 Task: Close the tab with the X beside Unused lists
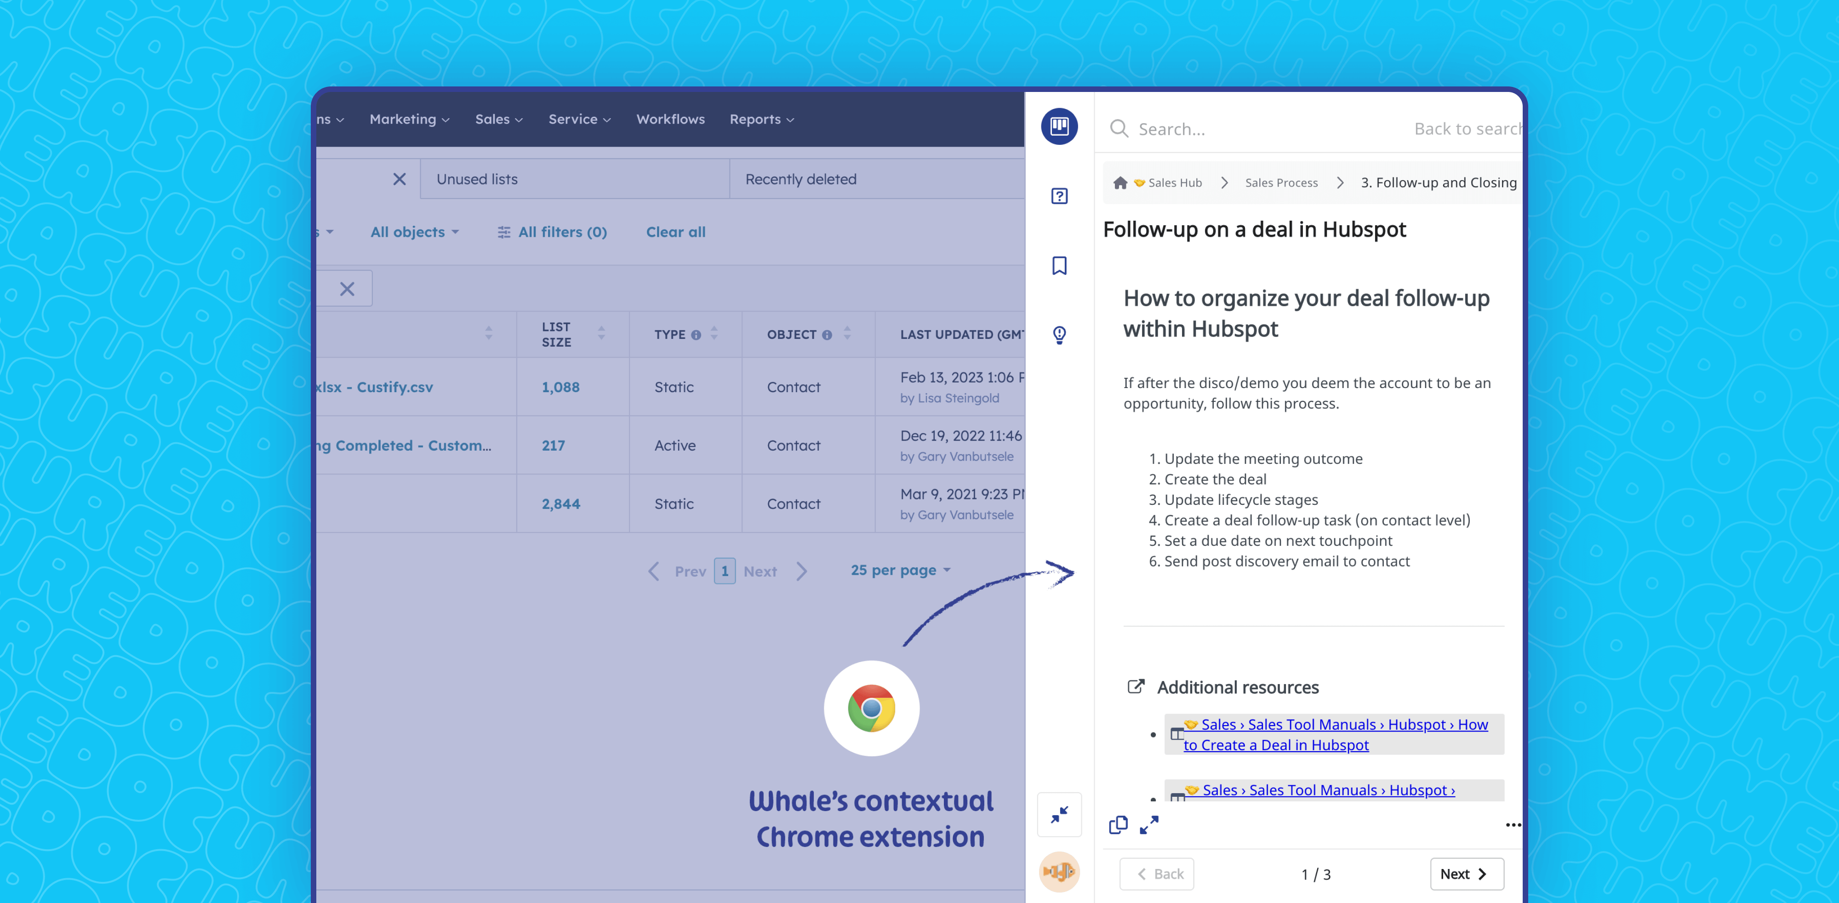tap(399, 179)
